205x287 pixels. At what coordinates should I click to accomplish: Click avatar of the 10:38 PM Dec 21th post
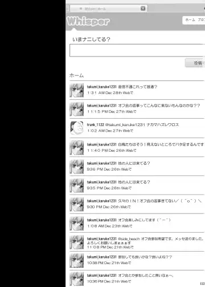coord(77,261)
